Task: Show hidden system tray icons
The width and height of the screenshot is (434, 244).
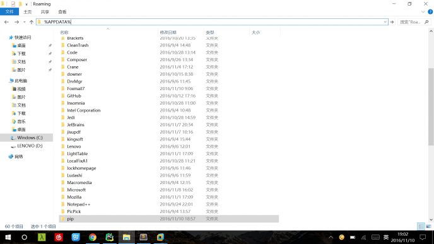Action: tap(331, 237)
